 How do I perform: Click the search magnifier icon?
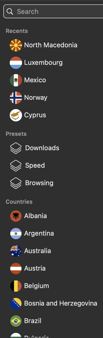point(10,12)
